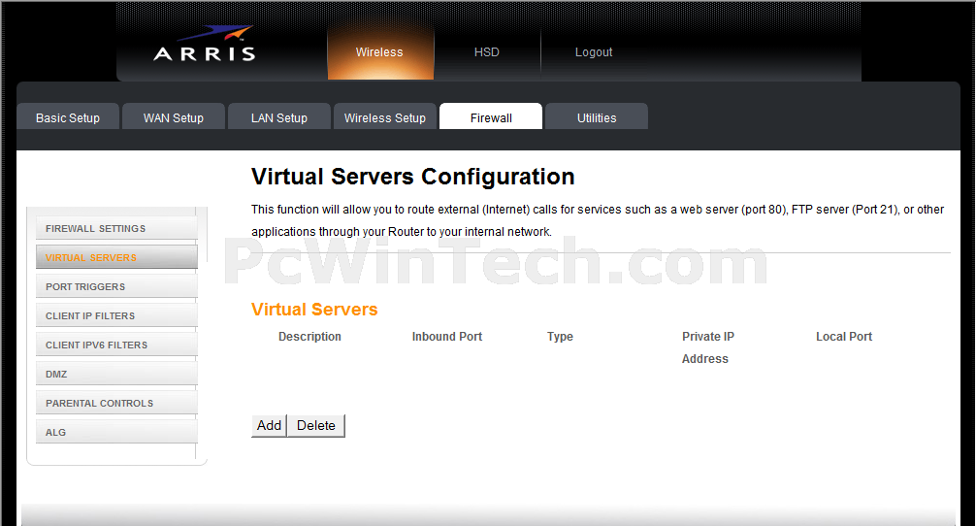Open Client IPv6 Filters
976x526 pixels.
[x=116, y=345]
